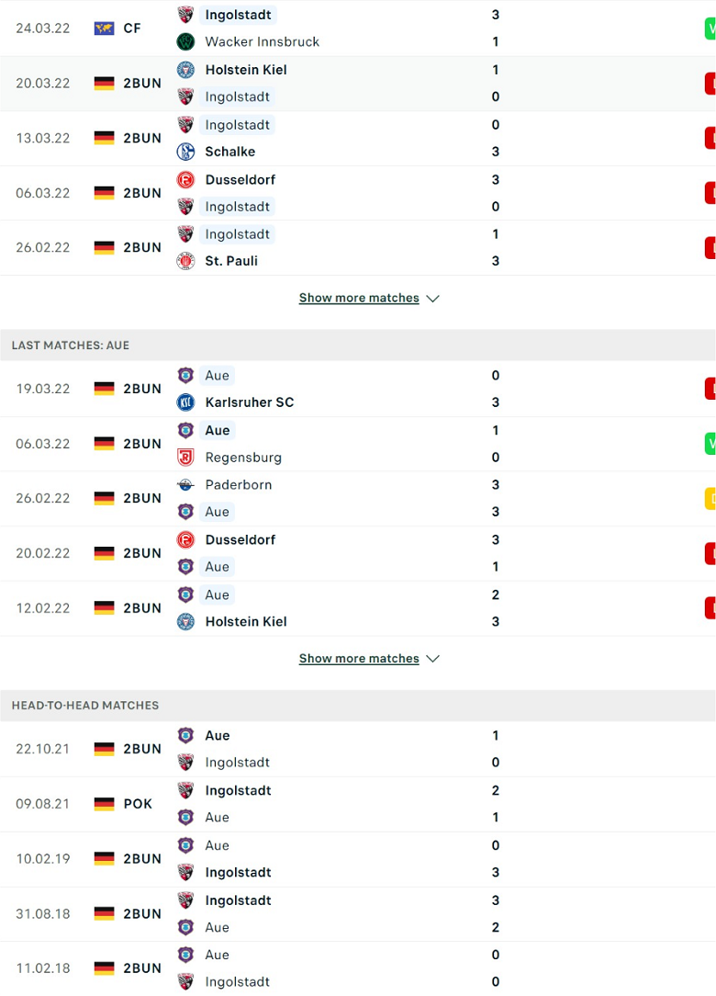716x996 pixels.
Task: Click the Wacker Innsbruck club crest
Action: [185, 42]
